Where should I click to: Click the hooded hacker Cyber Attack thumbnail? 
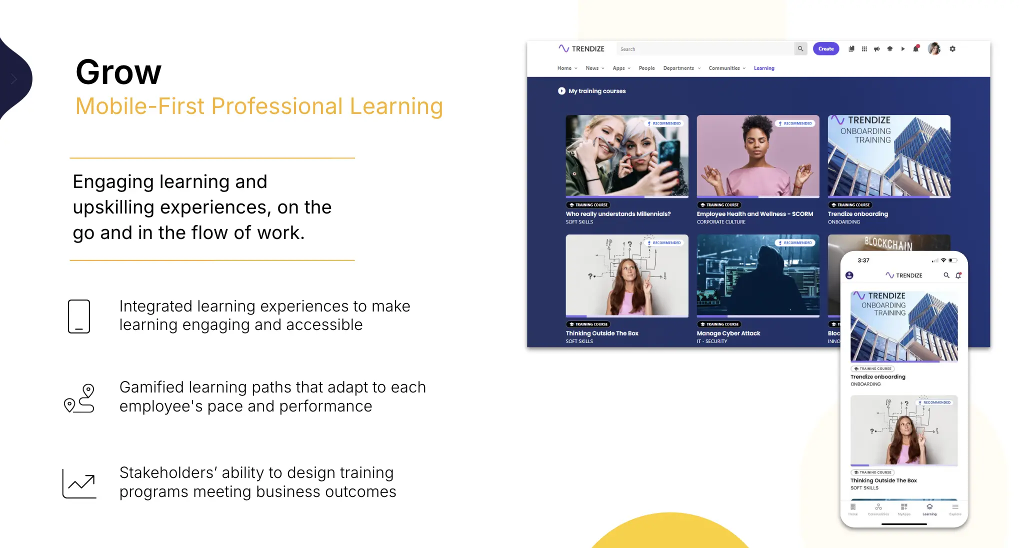pos(758,276)
